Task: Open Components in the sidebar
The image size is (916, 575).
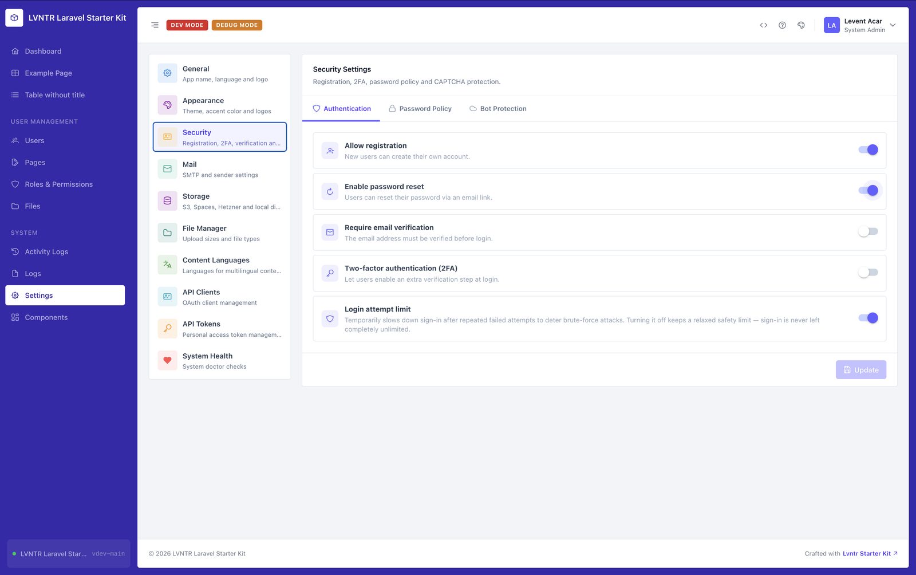Action: pos(65,317)
